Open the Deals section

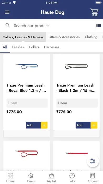click(x=31, y=178)
